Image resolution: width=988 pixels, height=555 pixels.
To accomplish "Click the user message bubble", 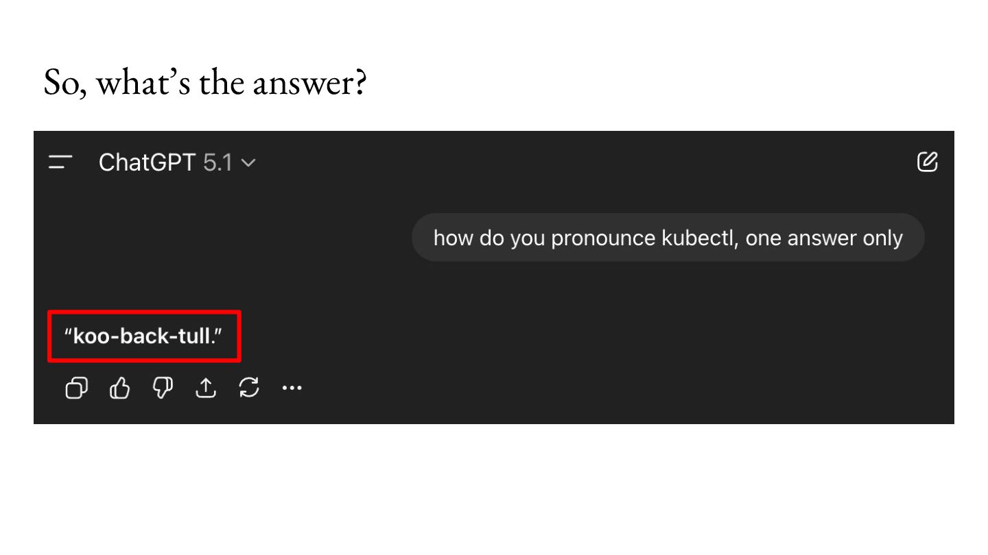I will coord(668,238).
